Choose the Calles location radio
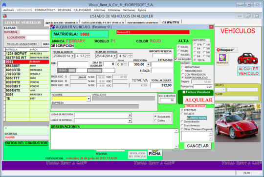This screenshot has width=264, height=177. point(155,120)
